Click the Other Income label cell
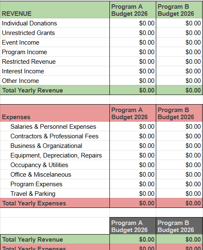The image size is (203, 250). (55, 80)
